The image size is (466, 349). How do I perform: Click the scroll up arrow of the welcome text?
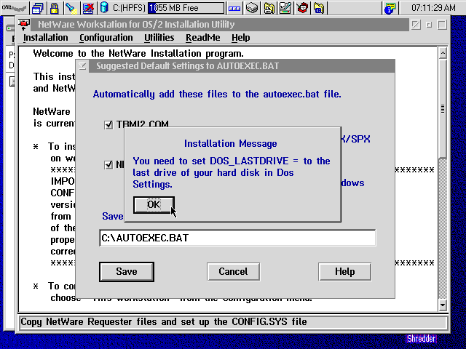click(443, 53)
